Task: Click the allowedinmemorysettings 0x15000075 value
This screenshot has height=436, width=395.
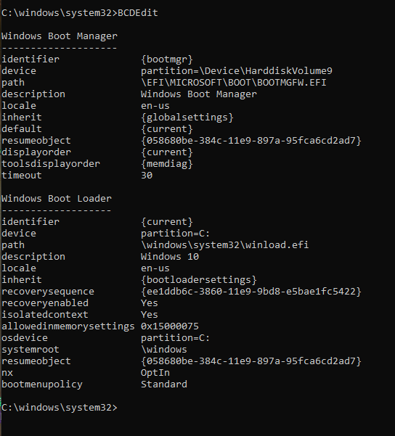Action: coord(170,326)
